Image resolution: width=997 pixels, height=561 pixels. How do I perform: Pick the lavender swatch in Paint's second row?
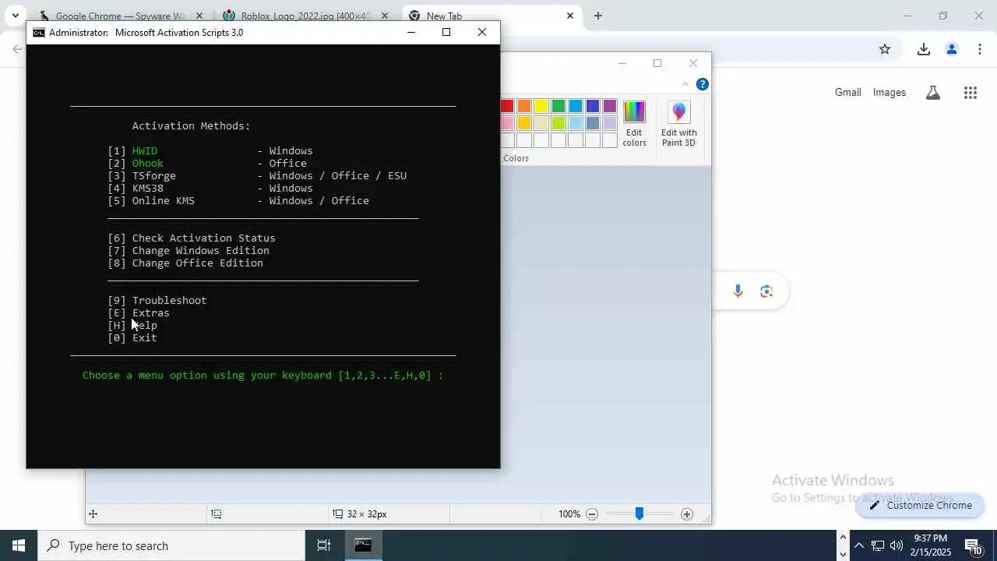pyautogui.click(x=610, y=123)
